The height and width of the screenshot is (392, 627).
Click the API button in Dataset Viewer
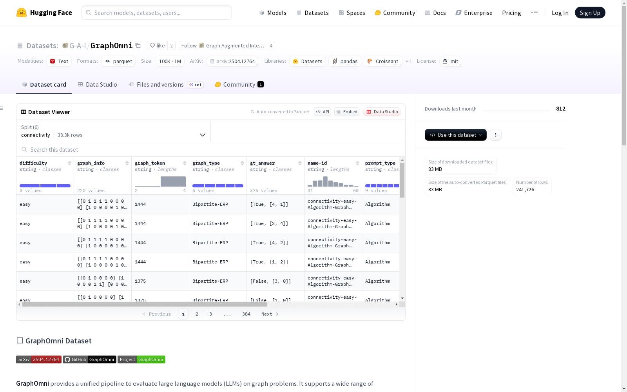(323, 112)
